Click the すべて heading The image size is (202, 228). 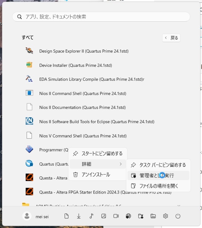click(x=28, y=37)
